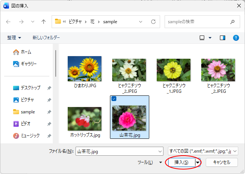The height and width of the screenshot is (174, 245).
Task: Click folder icon in address bar
Action: coord(58,21)
